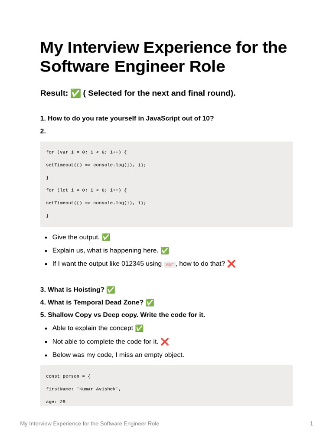
Task: Click the 'for (let i = 0' code line
Action: 86,190
